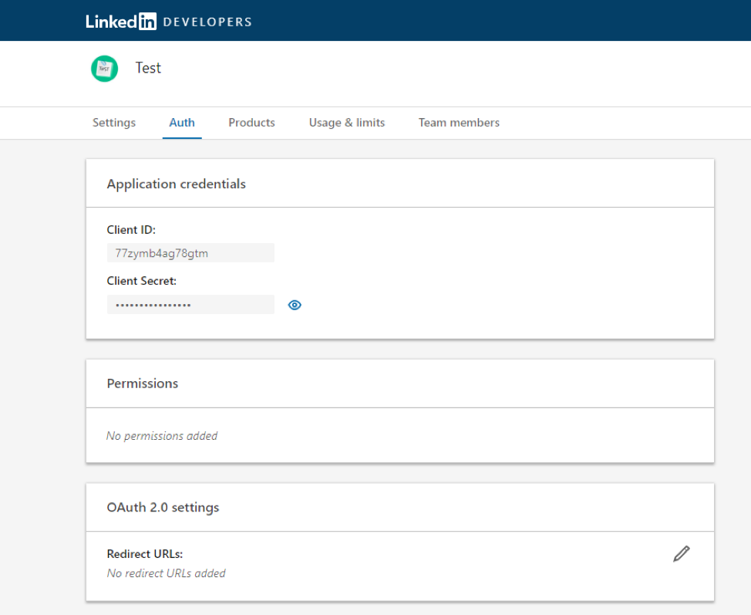Click the No permissions added text
The width and height of the screenshot is (751, 615).
162,436
